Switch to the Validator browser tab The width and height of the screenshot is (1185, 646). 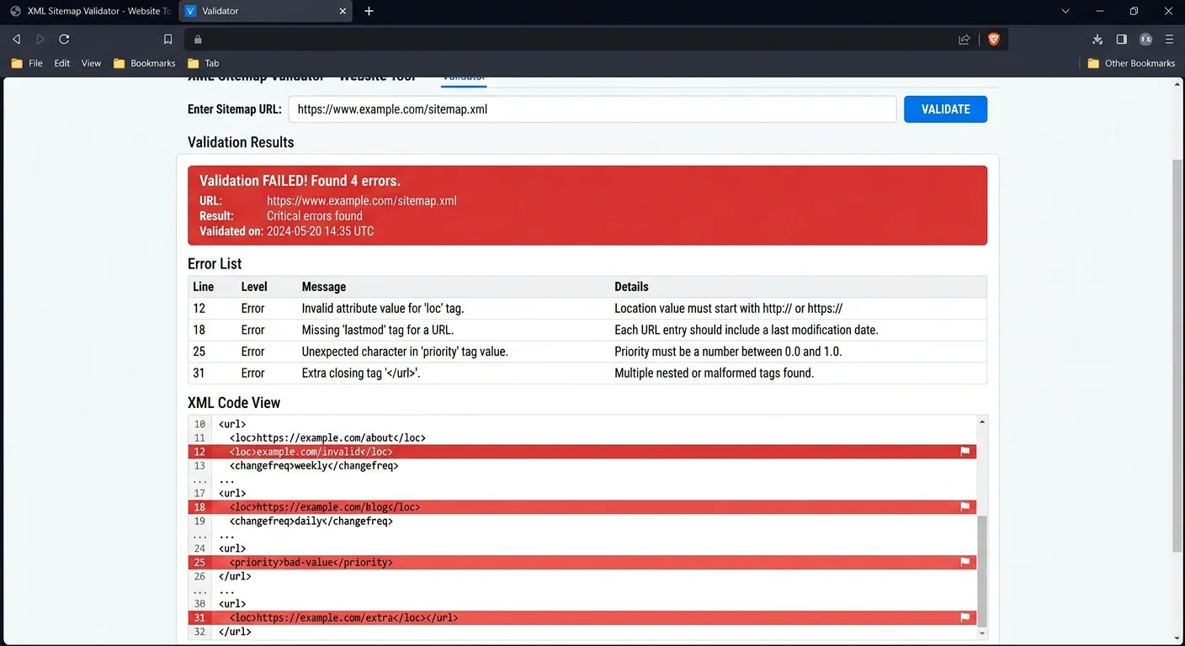coord(265,11)
